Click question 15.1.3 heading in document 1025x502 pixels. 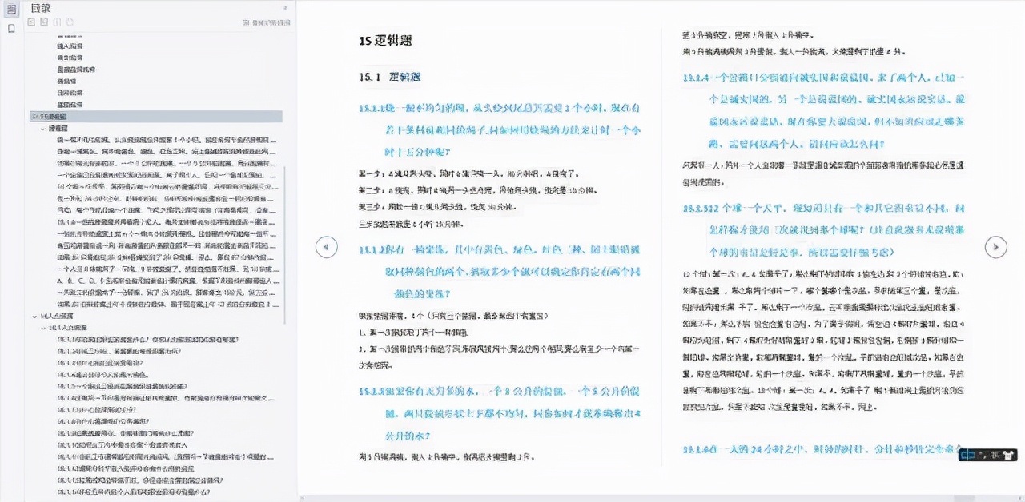(x=500, y=413)
